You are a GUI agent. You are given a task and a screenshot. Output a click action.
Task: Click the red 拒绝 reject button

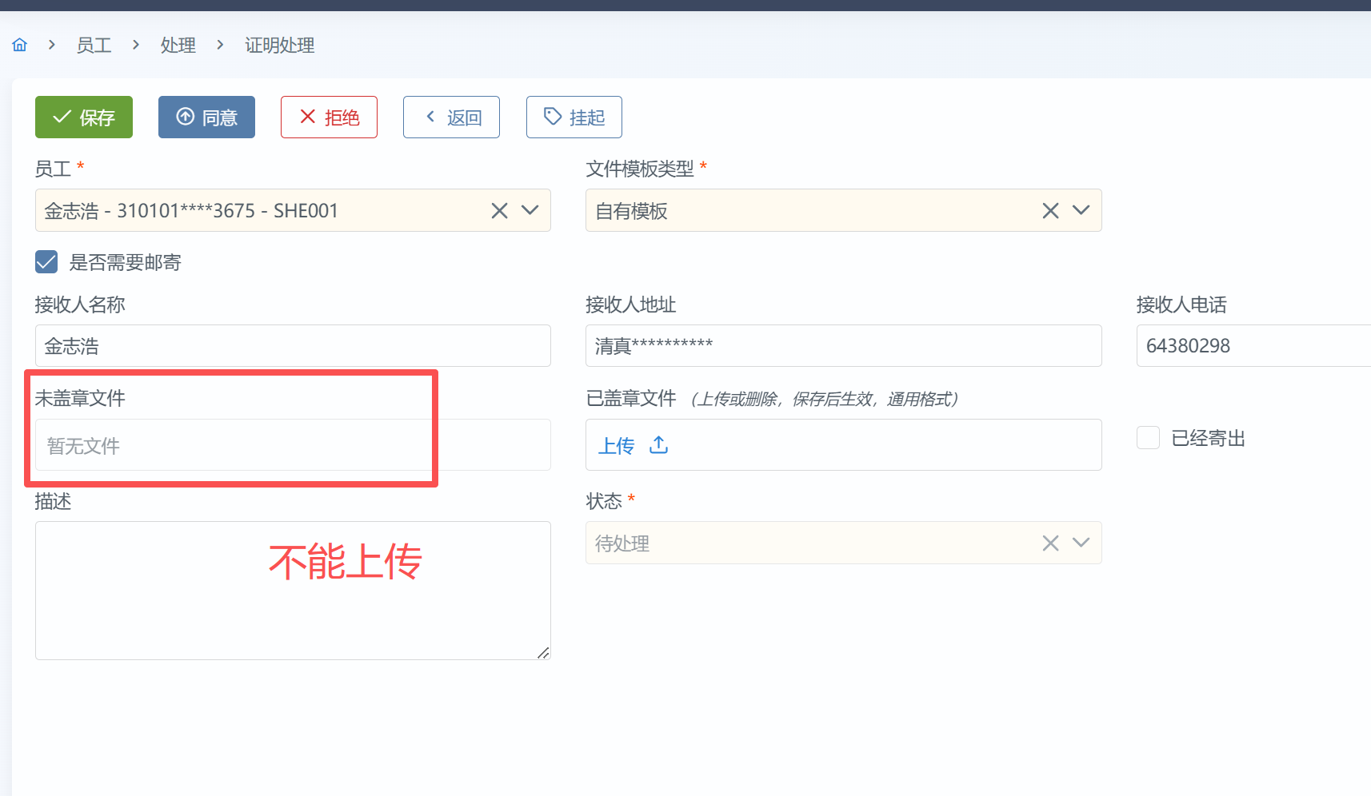[x=329, y=117]
